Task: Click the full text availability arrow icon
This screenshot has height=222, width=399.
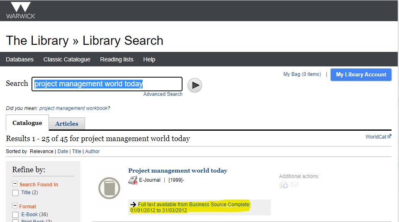Action: [133, 205]
